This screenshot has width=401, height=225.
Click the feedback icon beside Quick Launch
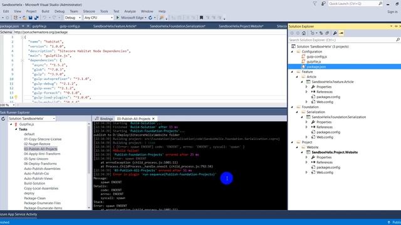tap(323, 4)
